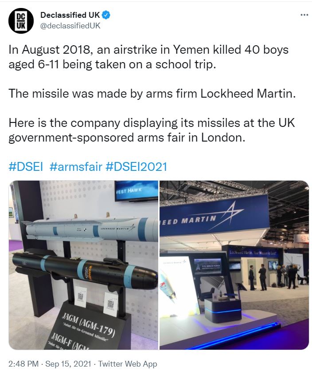Open the #armsfair hashtag

[x=76, y=166]
